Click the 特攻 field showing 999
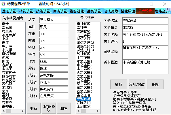This screenshot has width=171, height=115. click(x=54, y=48)
